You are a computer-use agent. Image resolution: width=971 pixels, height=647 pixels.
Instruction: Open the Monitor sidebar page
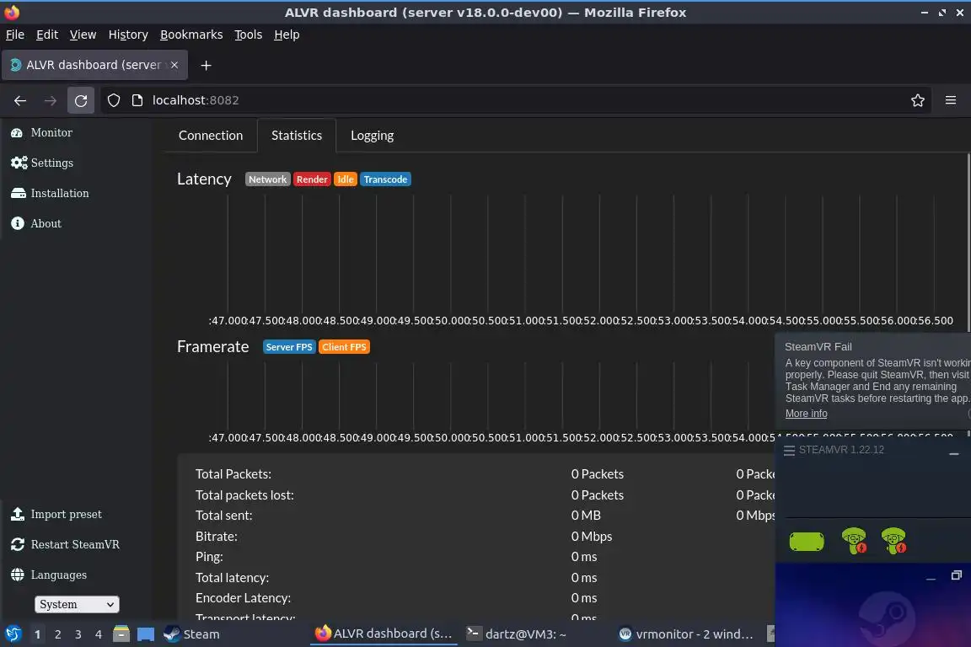click(x=41, y=132)
